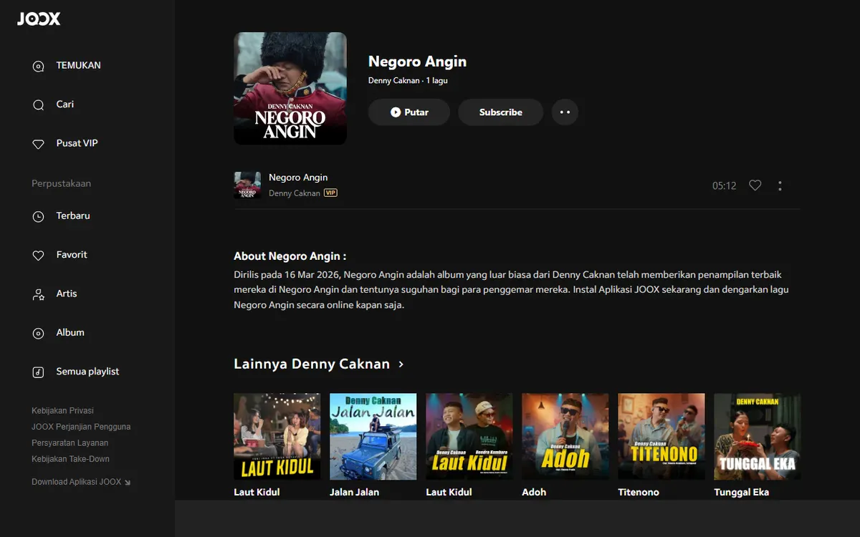This screenshot has width=860, height=537.
Task: Open the Titenono album cover
Action: pyautogui.click(x=661, y=436)
